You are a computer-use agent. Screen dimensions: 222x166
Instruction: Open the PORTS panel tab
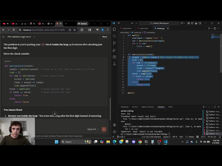click(x=170, y=107)
